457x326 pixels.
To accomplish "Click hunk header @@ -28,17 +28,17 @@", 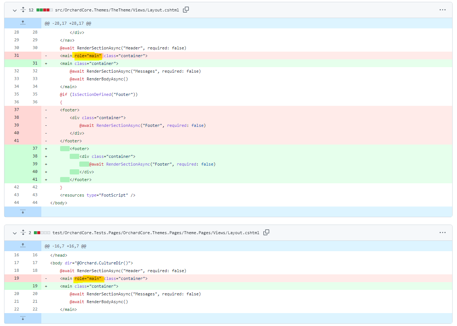I will click(x=68, y=23).
